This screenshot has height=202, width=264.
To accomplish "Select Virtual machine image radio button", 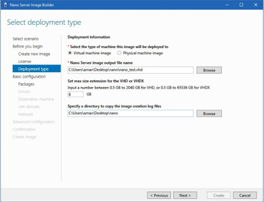I will pyautogui.click(x=70, y=53).
